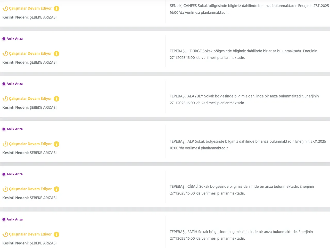Click purple dot in the ÇEKİRGE Sokak card
Screen dimensions: 330x250
pos(4,39)
